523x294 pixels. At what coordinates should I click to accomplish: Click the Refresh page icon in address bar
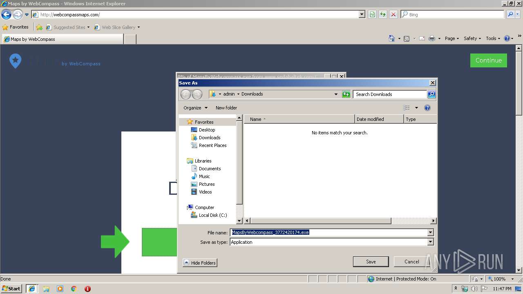pyautogui.click(x=383, y=14)
